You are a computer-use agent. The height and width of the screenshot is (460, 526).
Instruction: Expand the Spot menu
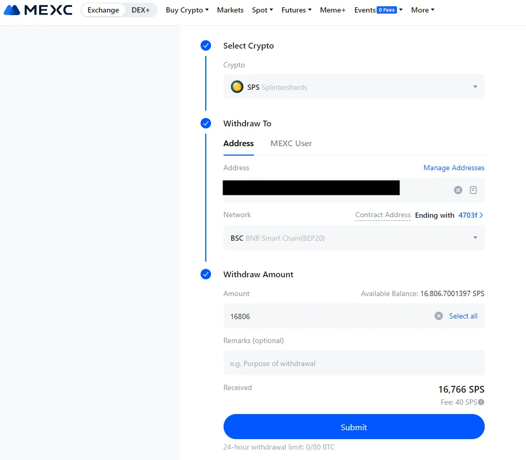click(262, 10)
